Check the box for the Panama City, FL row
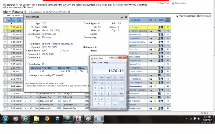215x134 pixels. coord(5,94)
